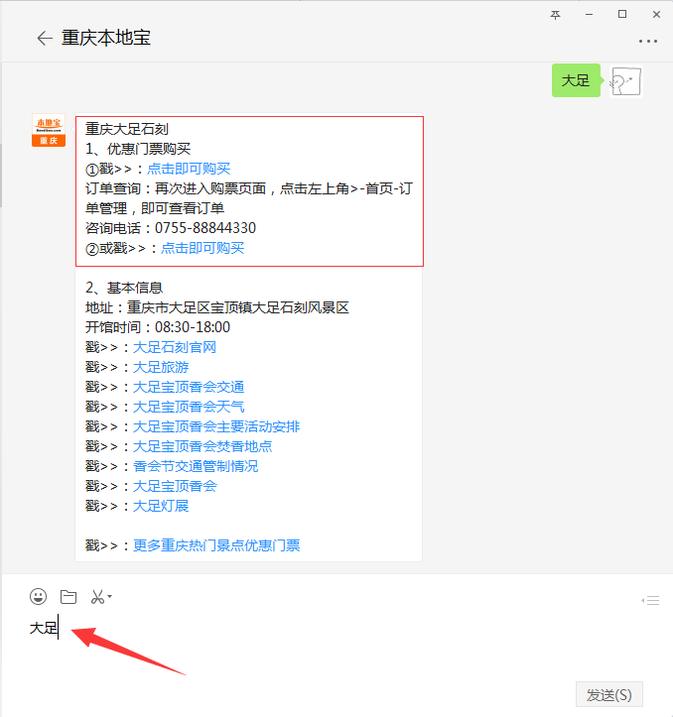Open the send file folder icon
The image size is (673, 717).
coord(68,596)
